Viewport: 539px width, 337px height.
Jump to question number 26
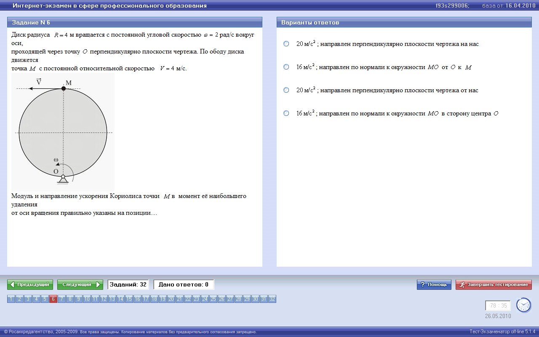point(221,299)
